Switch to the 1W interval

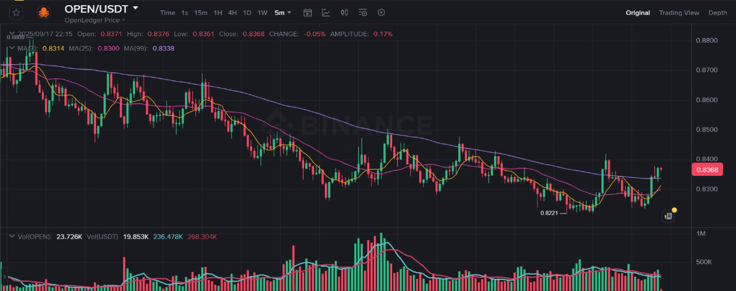point(262,13)
